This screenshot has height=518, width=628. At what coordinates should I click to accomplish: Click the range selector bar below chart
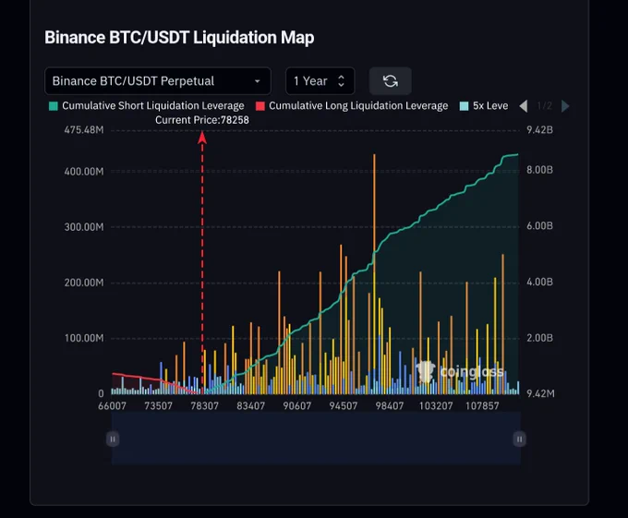tap(316, 439)
